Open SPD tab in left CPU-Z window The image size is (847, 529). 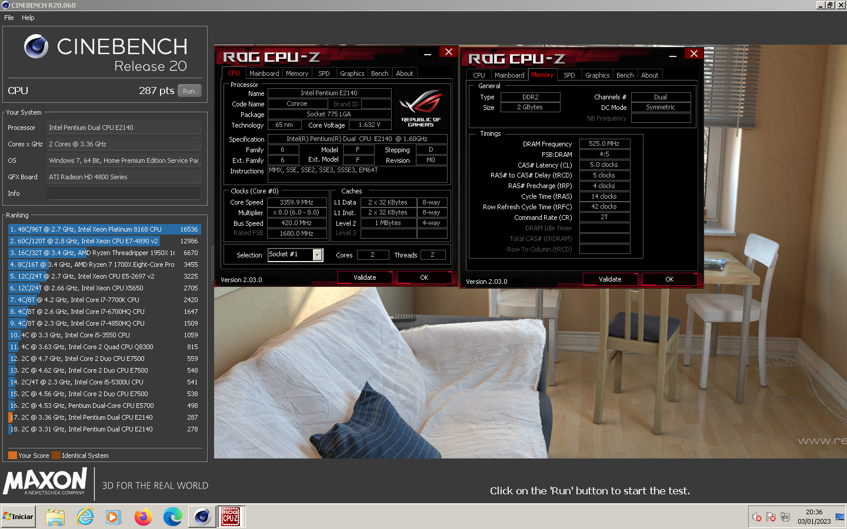[324, 73]
